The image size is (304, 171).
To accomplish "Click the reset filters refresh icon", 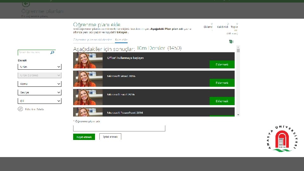I will click(20, 109).
